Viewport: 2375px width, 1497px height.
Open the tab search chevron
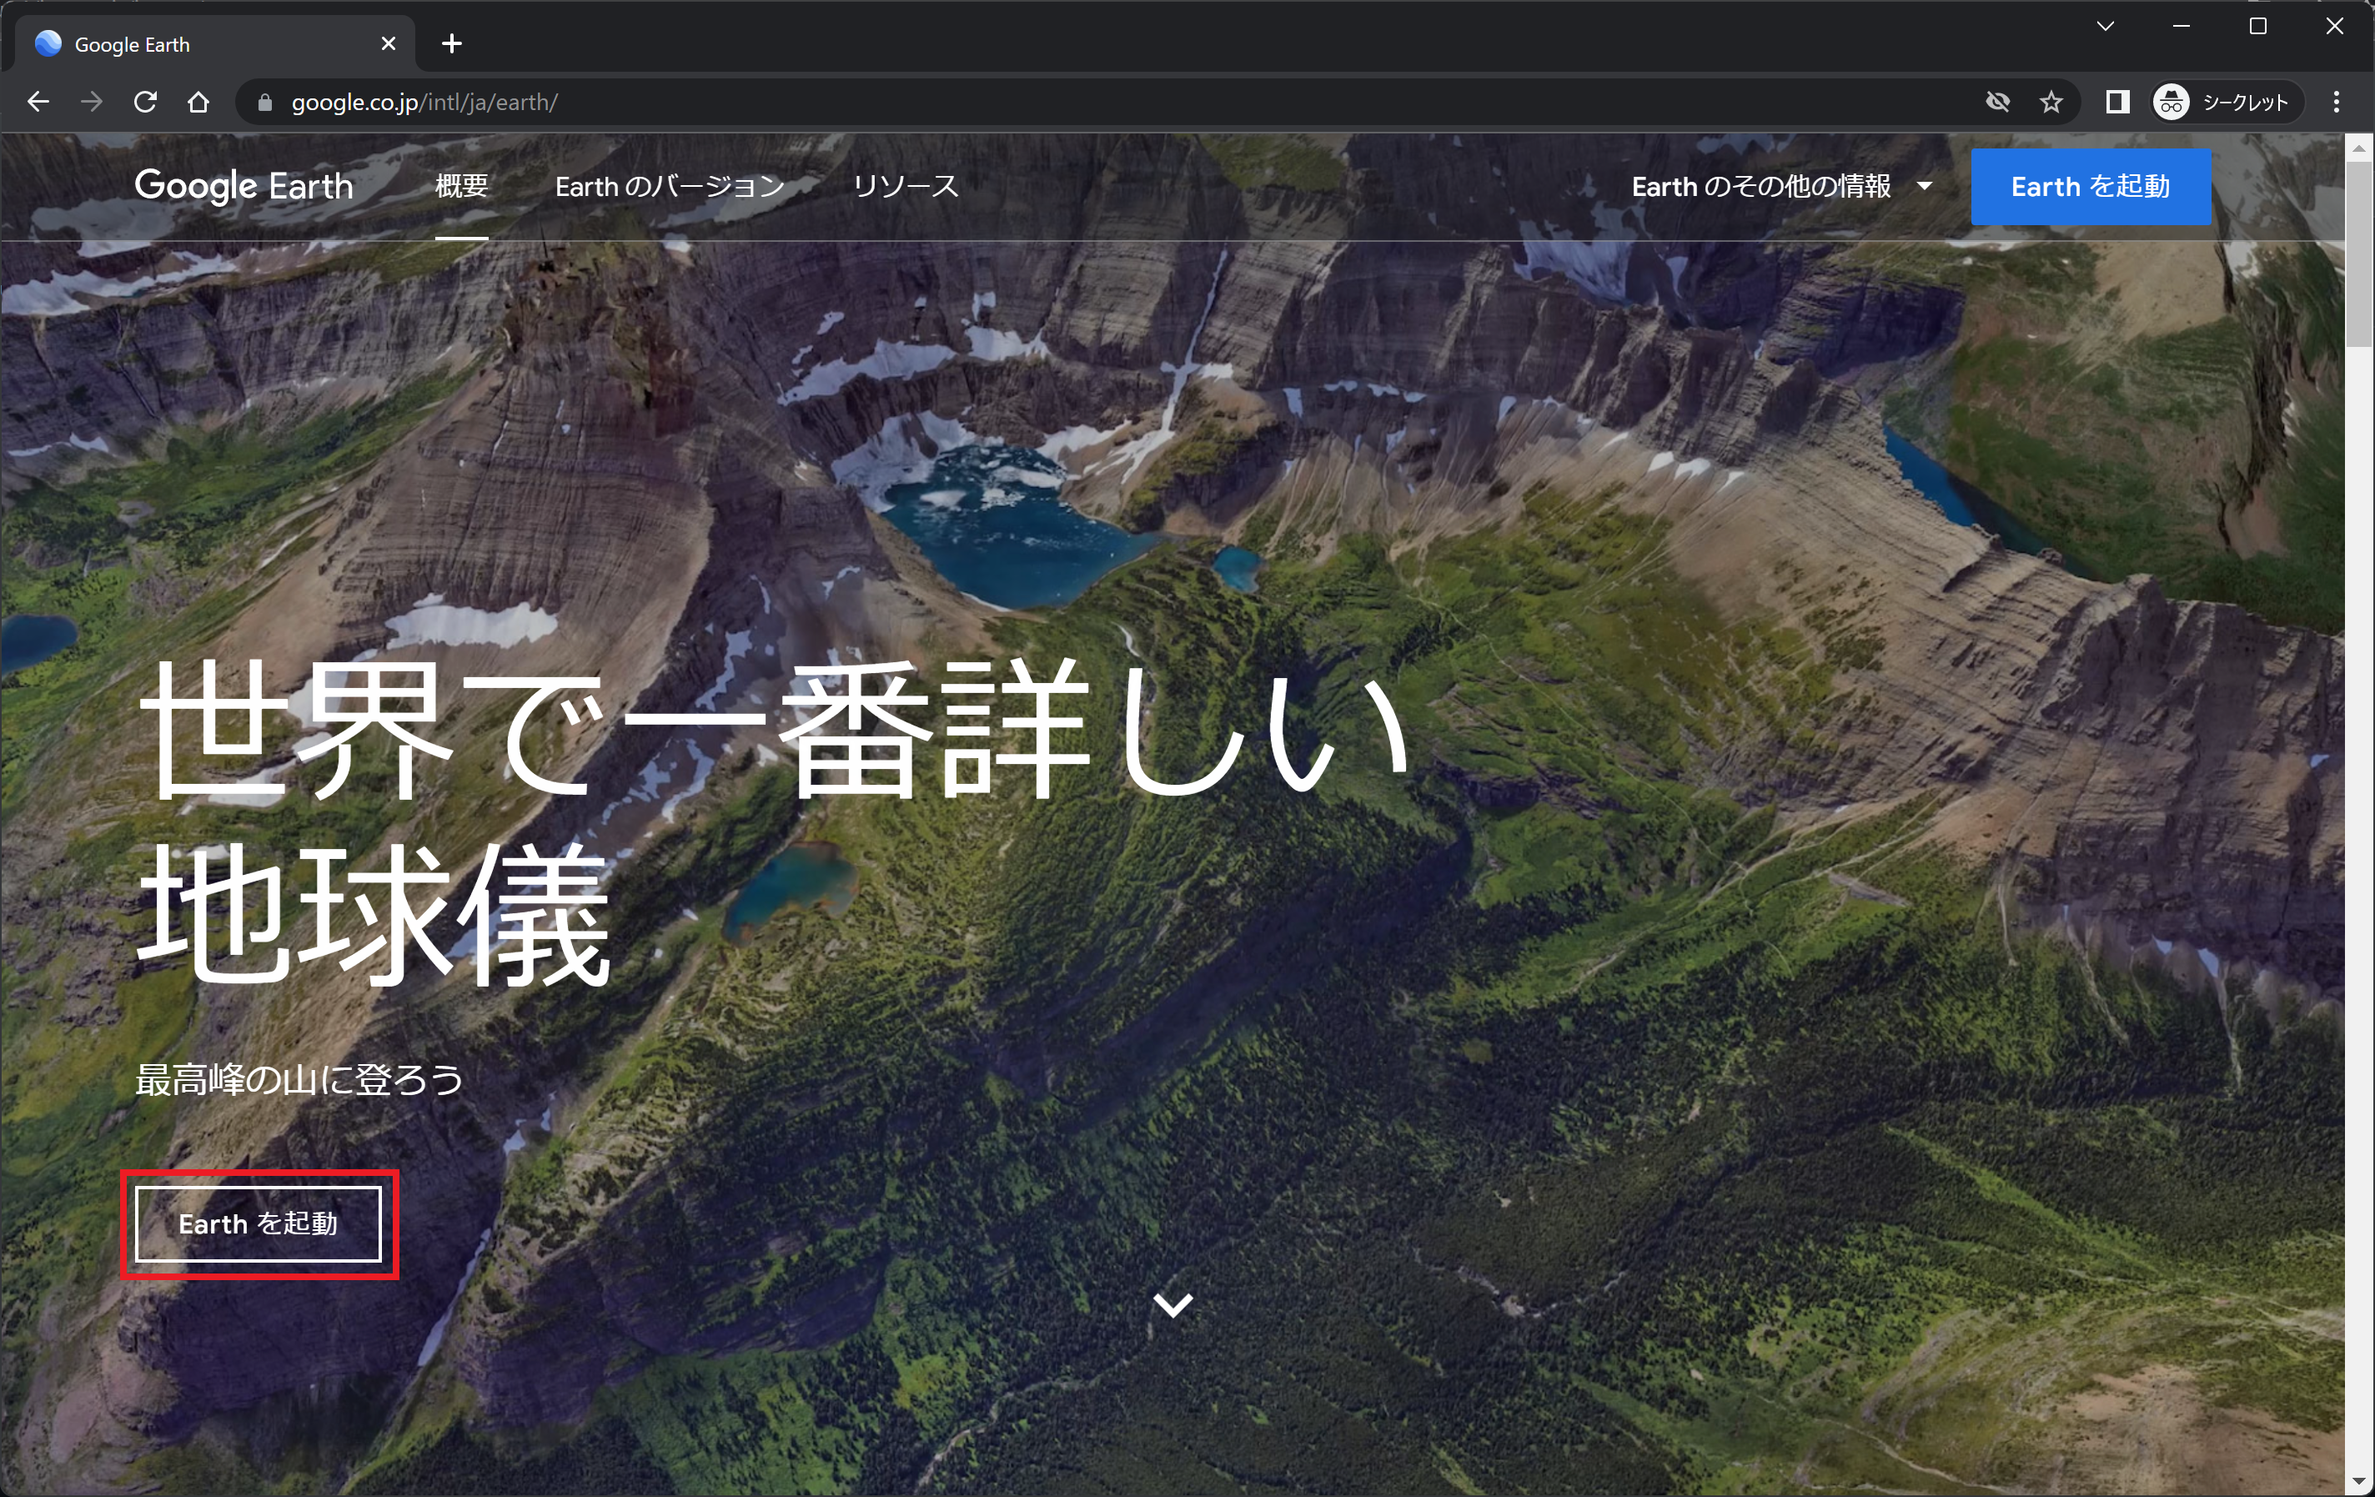tap(2105, 26)
